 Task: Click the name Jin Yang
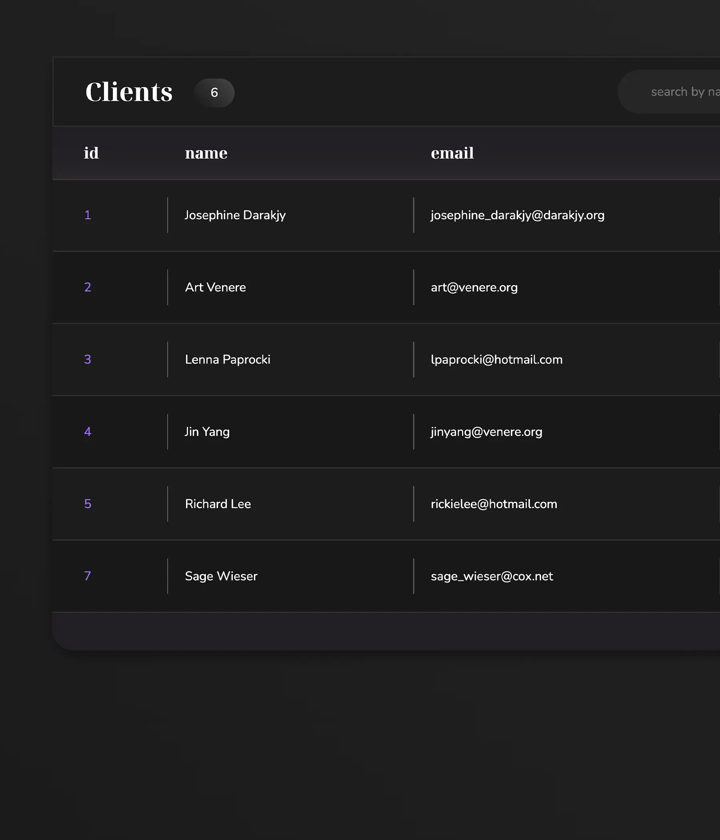(207, 432)
